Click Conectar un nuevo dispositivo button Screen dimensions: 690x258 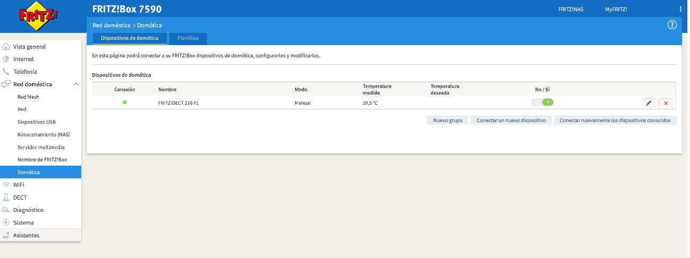click(511, 121)
